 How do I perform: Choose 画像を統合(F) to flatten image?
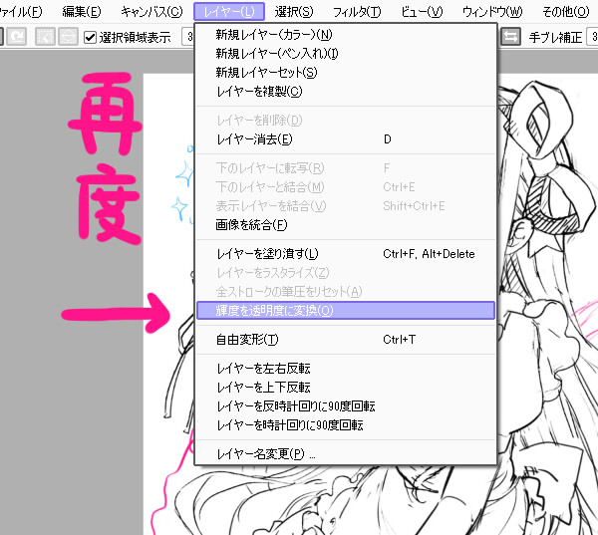point(346,225)
